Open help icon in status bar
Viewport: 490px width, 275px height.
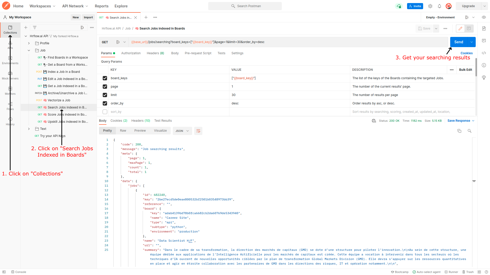(486, 272)
